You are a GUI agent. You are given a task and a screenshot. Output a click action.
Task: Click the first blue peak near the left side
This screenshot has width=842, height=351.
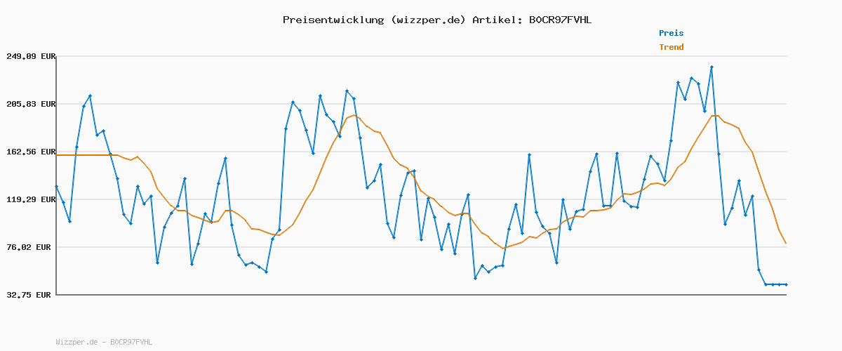pos(90,95)
